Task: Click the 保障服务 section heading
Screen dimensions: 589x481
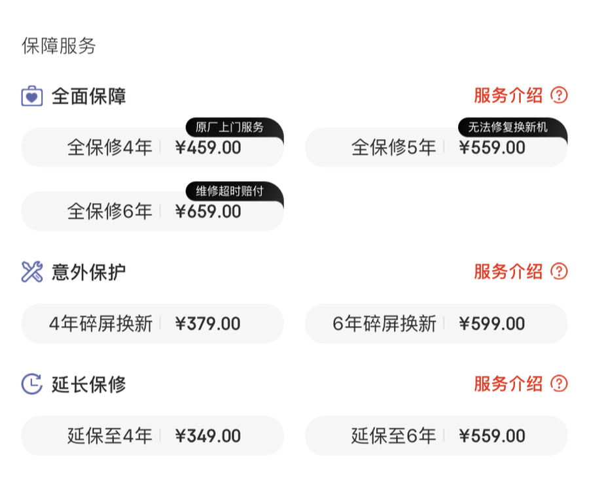Action: (59, 46)
